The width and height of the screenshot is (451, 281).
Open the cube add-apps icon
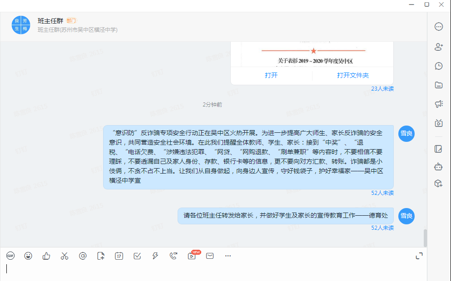click(438, 184)
